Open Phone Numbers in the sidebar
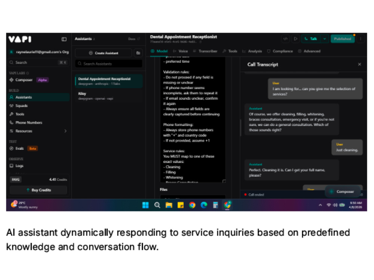The width and height of the screenshot is (374, 280). (x=29, y=122)
